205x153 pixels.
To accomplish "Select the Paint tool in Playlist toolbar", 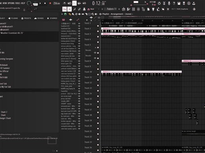I will pos(73,14).
